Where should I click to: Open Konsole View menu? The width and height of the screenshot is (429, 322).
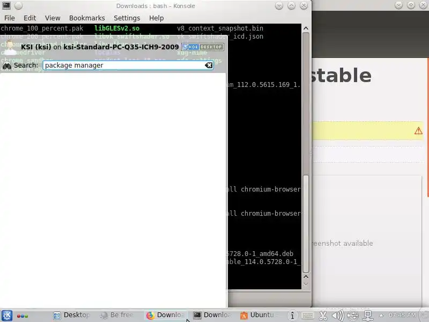53,18
